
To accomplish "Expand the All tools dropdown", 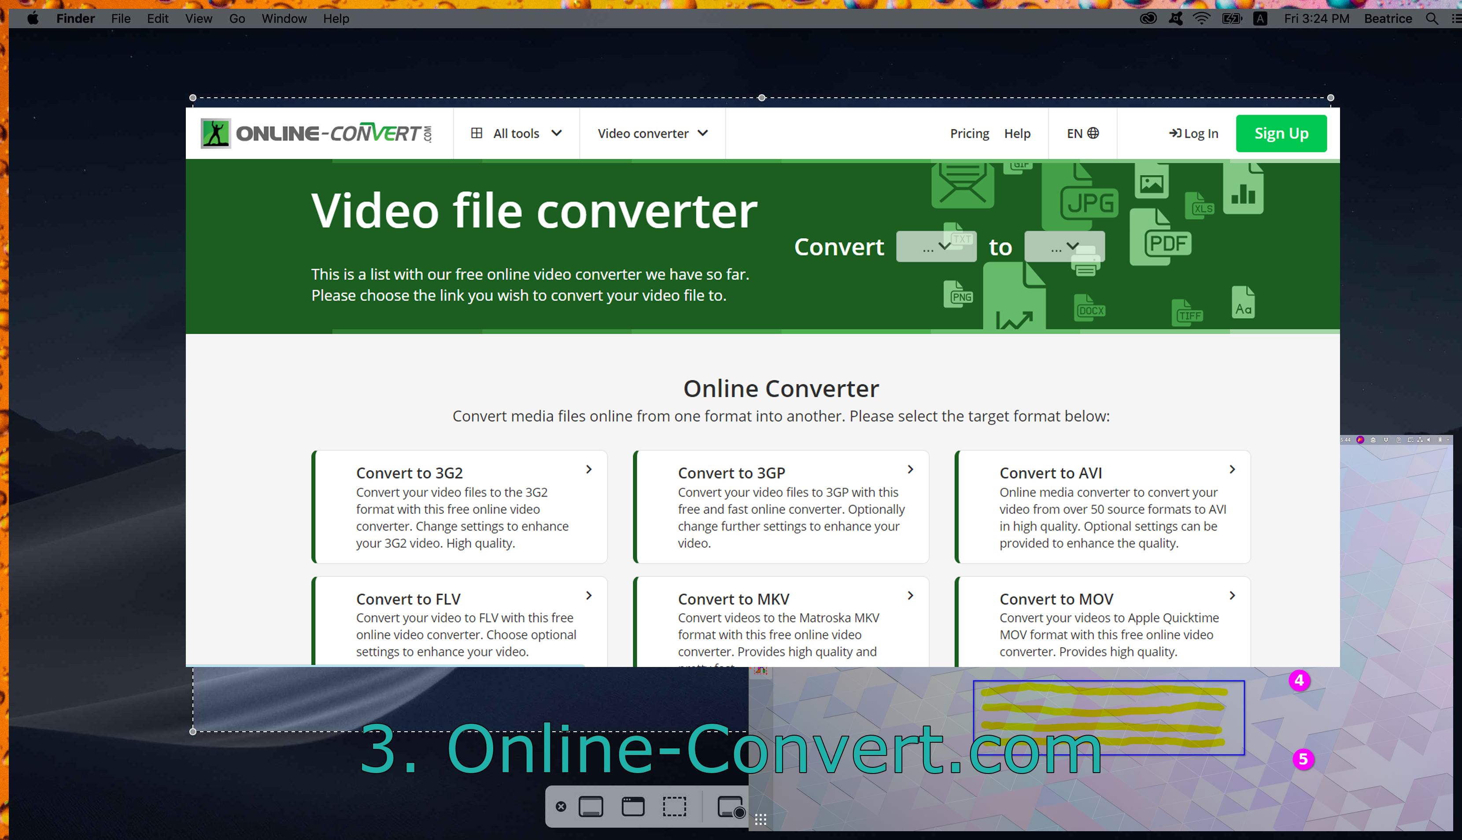I will 517,133.
